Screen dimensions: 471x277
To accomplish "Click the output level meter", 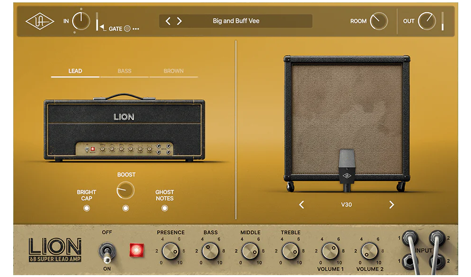I will pyautogui.click(x=443, y=21).
